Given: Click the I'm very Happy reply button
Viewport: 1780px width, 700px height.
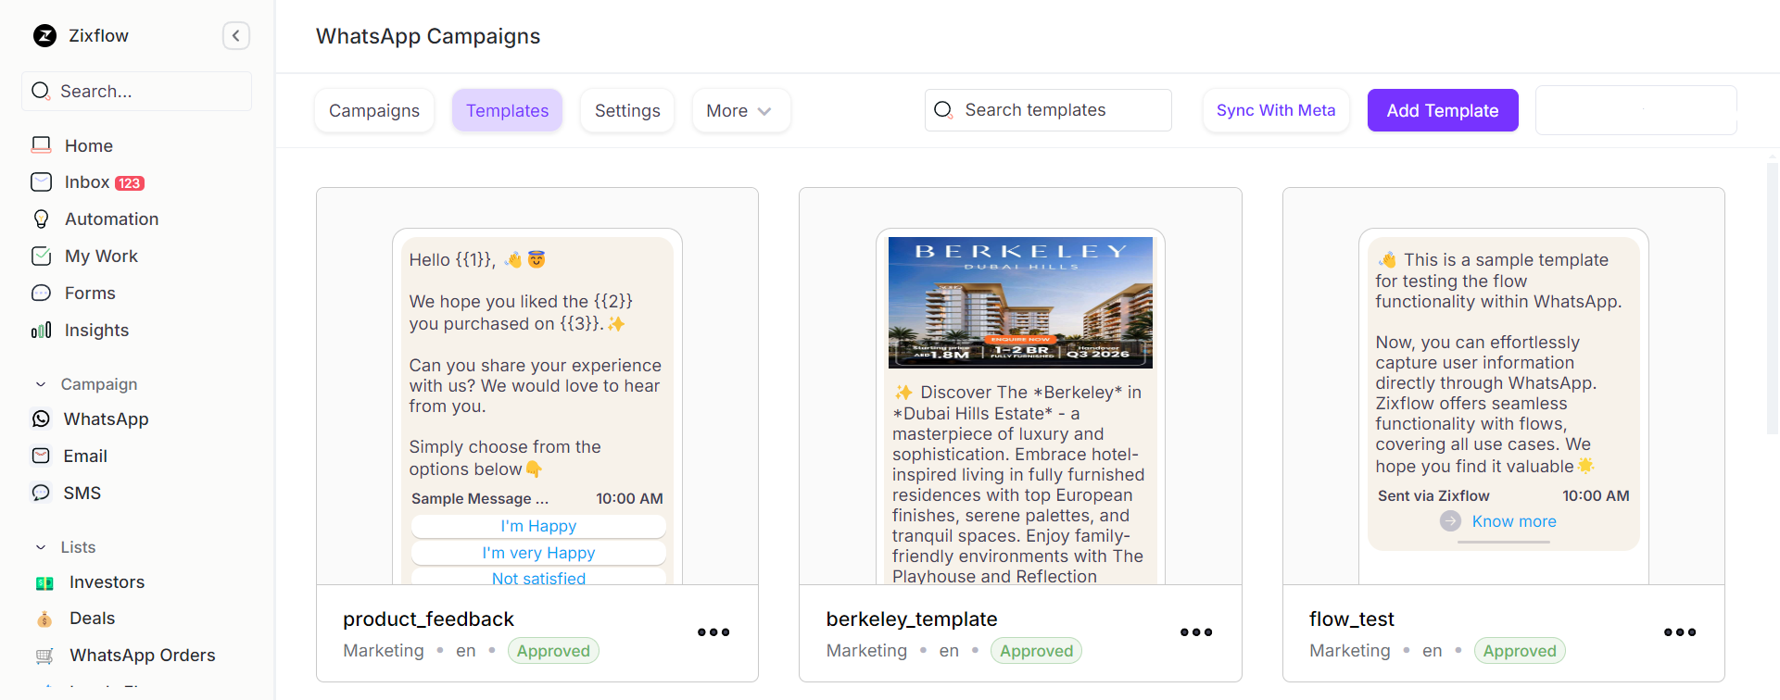Looking at the screenshot, I should pyautogui.click(x=538, y=553).
